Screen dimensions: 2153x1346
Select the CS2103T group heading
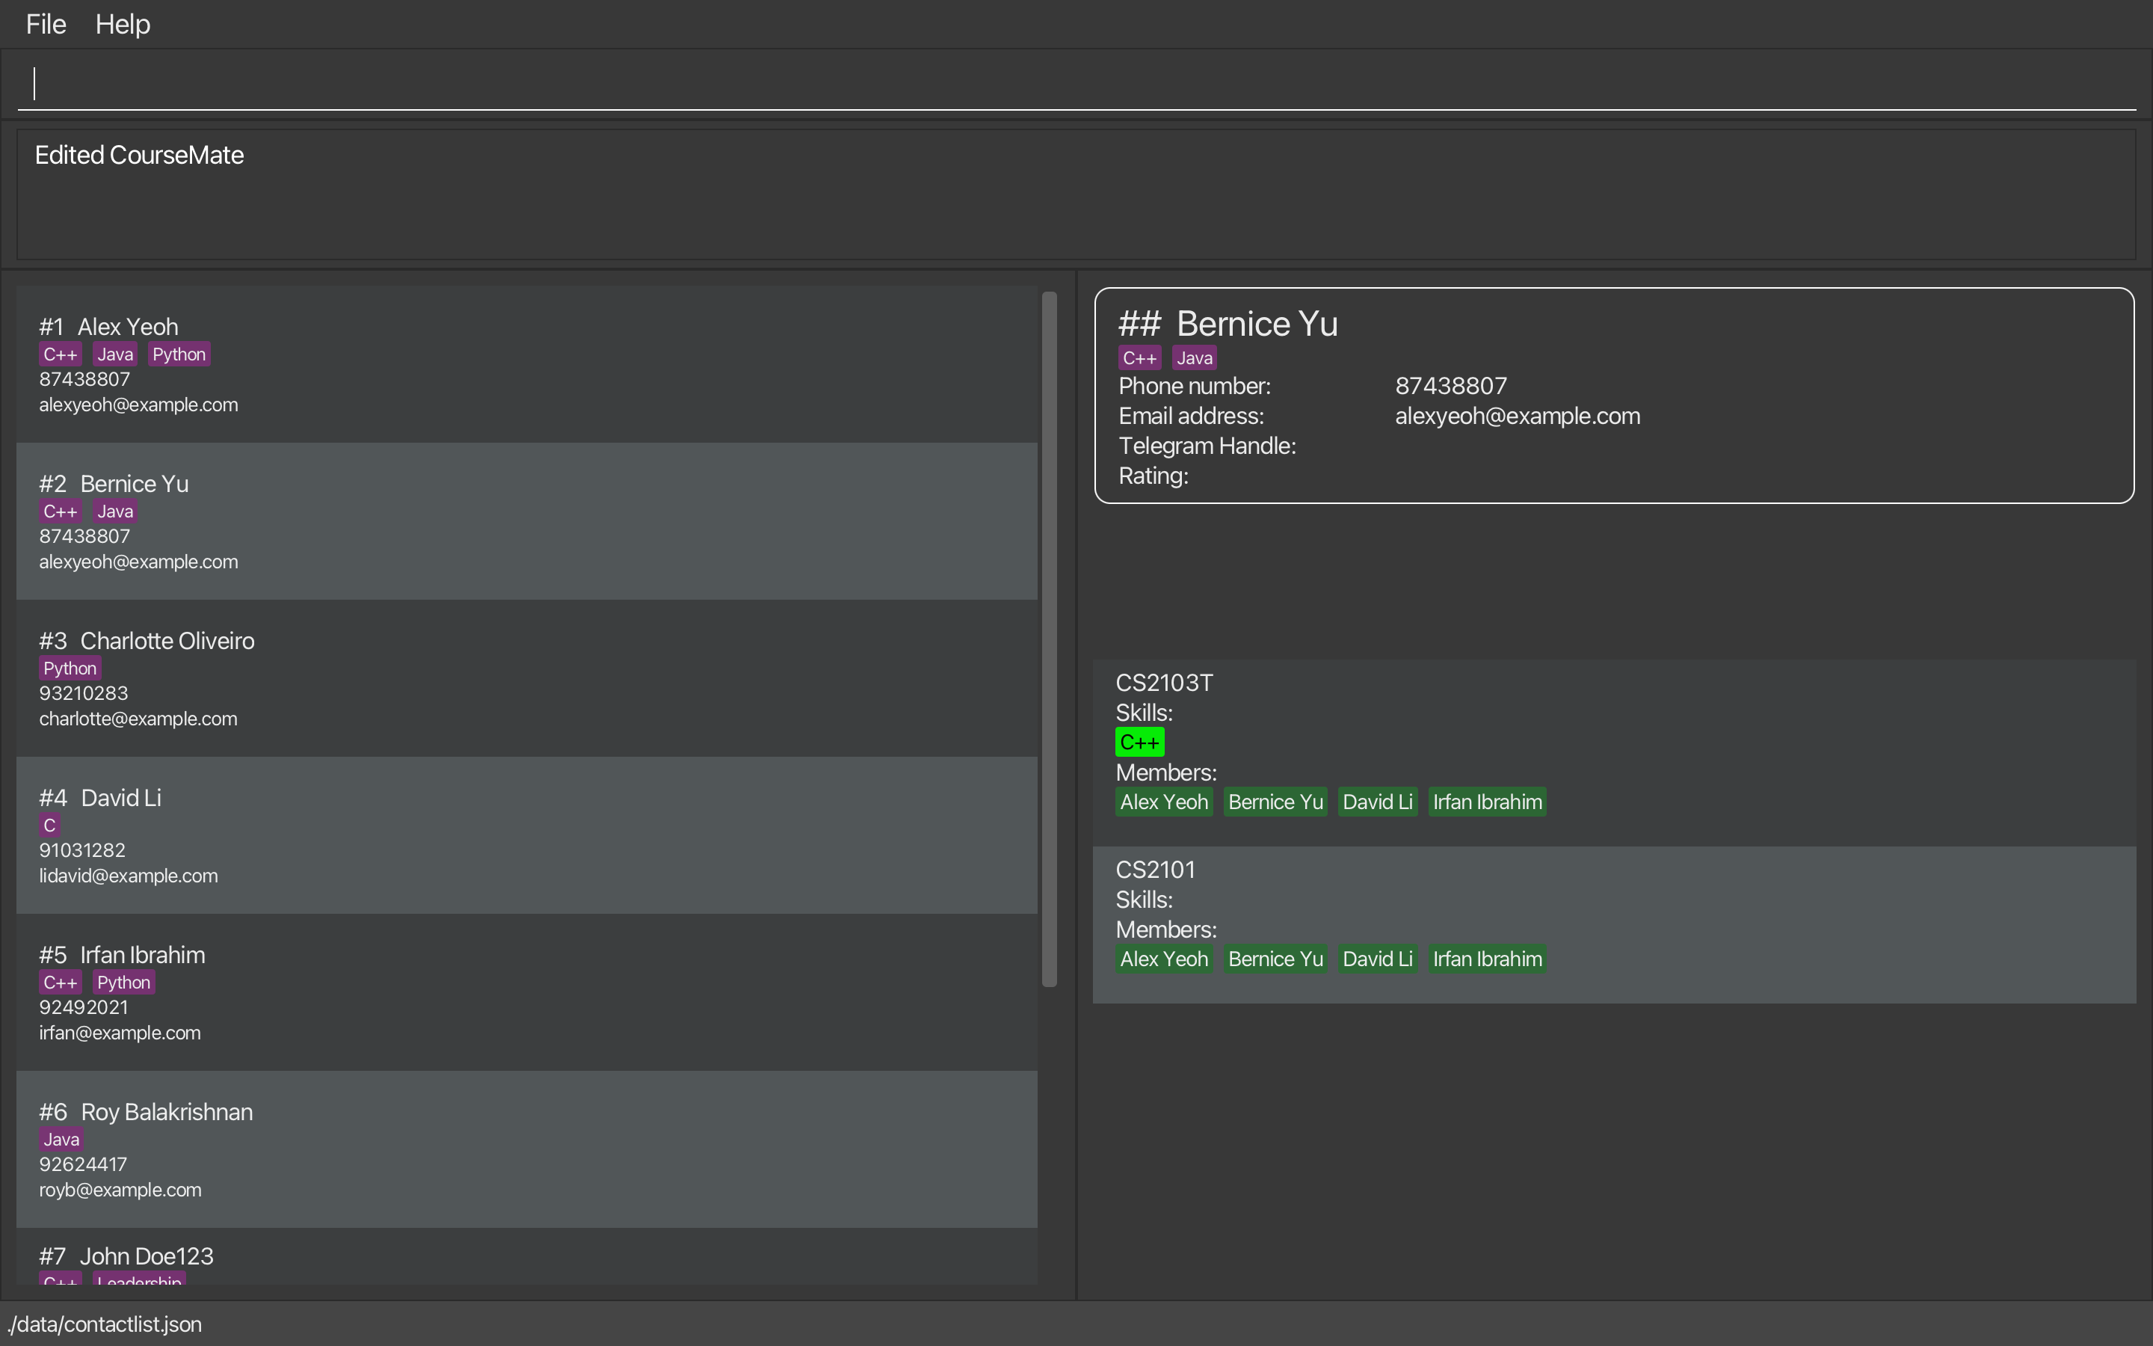[x=1164, y=683]
